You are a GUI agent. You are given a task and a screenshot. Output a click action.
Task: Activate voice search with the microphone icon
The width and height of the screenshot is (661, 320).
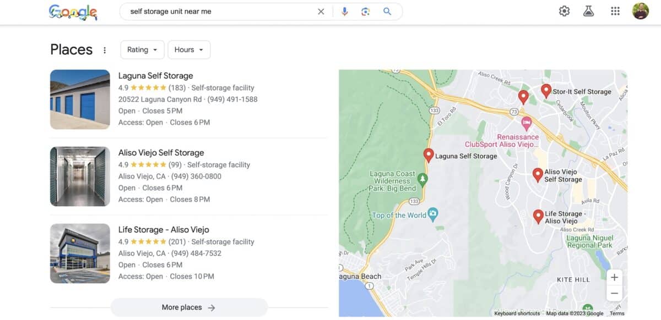[x=345, y=11]
